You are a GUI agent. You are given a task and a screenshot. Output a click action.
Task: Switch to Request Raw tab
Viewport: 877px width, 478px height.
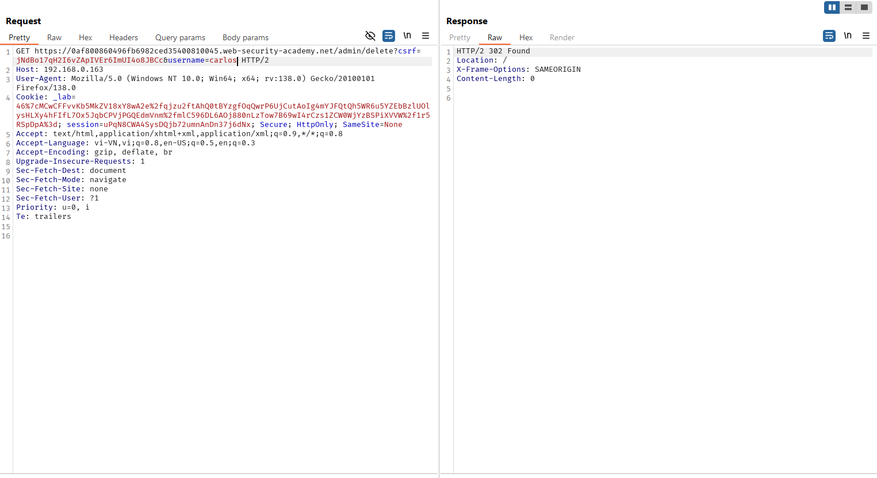[x=54, y=37]
